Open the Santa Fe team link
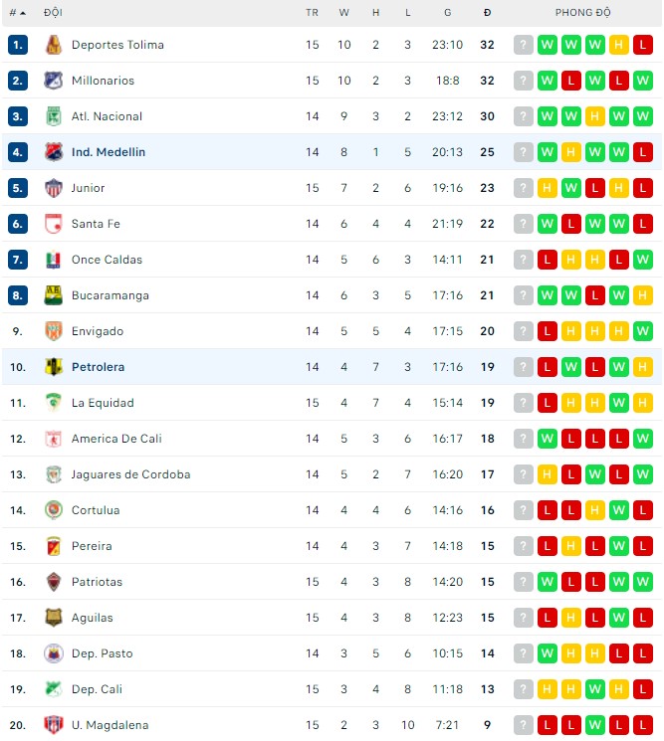664x741 pixels. tap(96, 224)
